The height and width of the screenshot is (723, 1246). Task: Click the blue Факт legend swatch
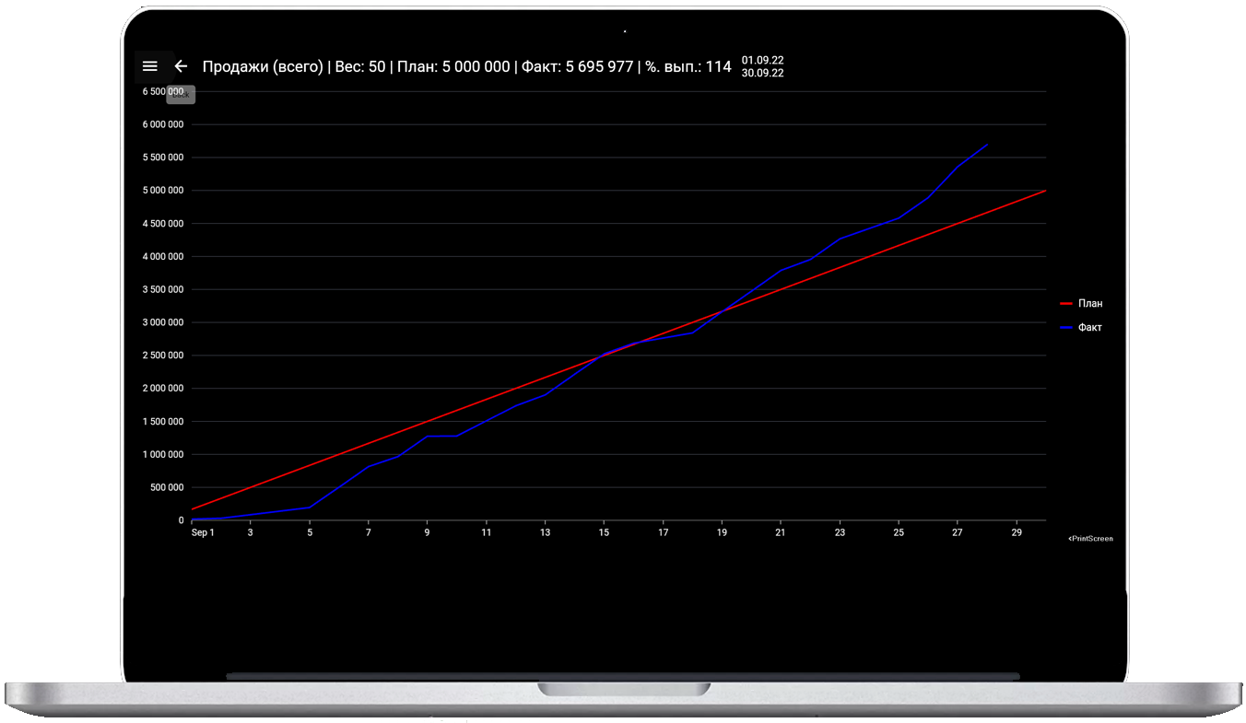[1067, 327]
